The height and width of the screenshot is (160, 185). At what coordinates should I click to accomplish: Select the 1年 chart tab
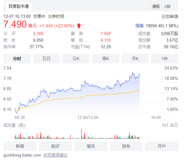pos(165,59)
